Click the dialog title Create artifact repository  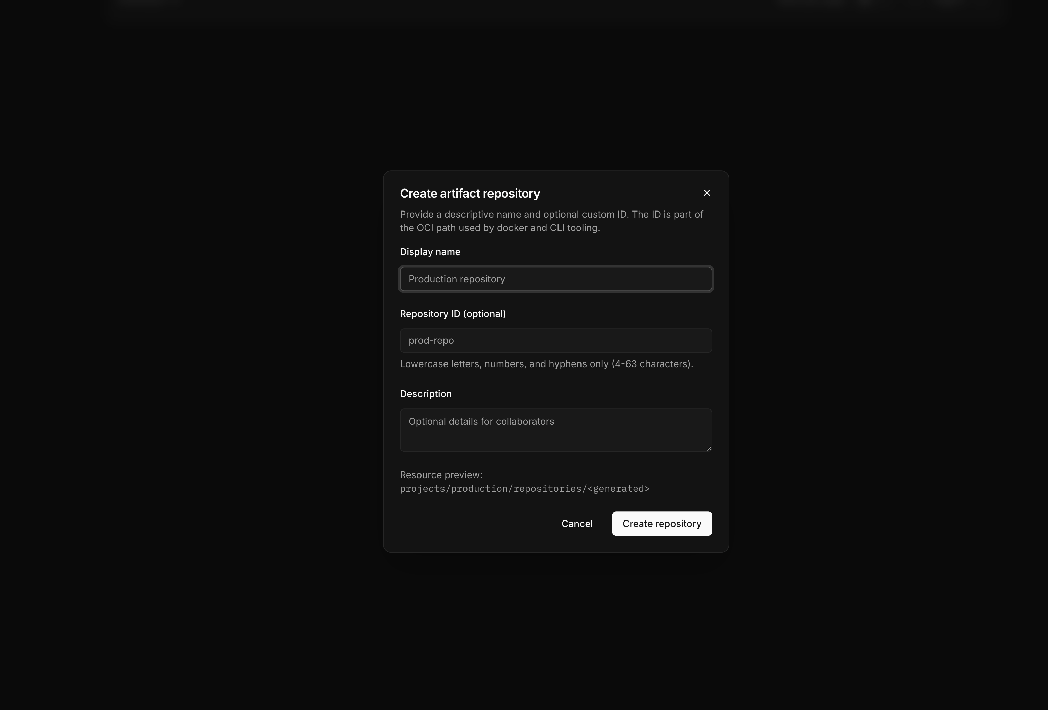pyautogui.click(x=470, y=193)
